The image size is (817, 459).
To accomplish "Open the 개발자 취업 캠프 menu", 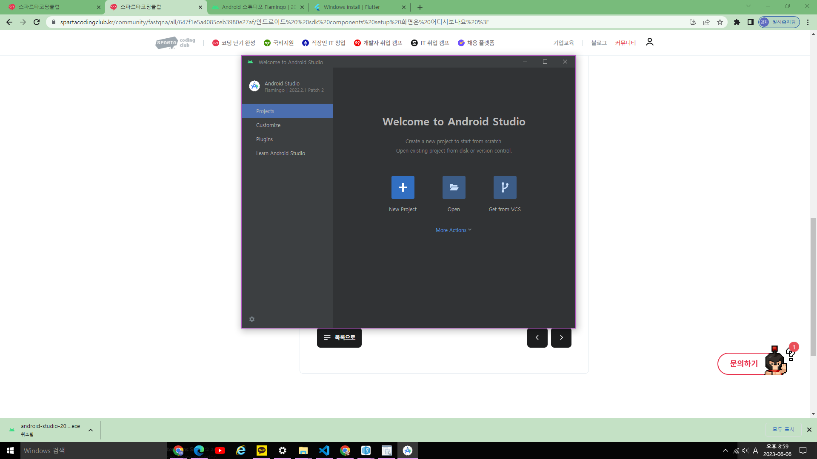I will tap(378, 43).
